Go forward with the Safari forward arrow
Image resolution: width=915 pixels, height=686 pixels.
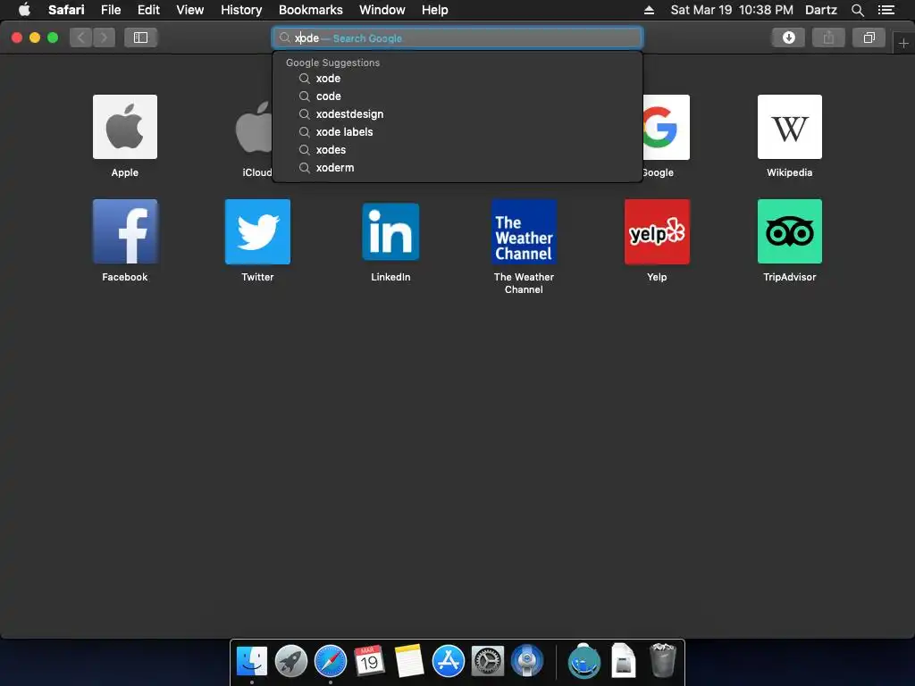click(x=104, y=38)
